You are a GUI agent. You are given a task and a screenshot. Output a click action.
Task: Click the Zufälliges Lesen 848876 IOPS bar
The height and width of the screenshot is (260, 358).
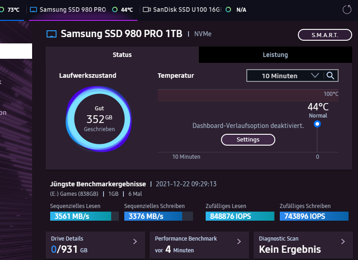[x=240, y=216]
